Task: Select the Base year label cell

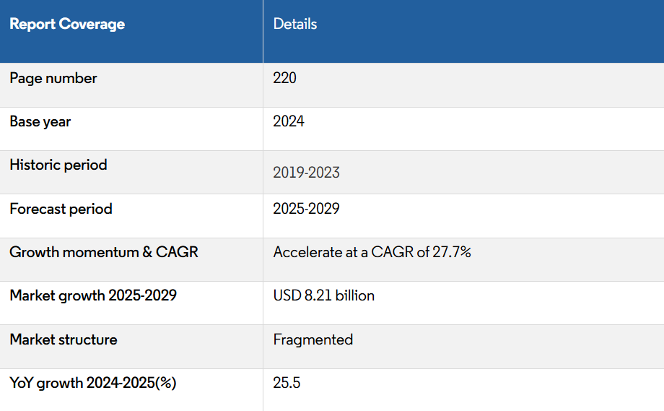Action: (x=40, y=121)
